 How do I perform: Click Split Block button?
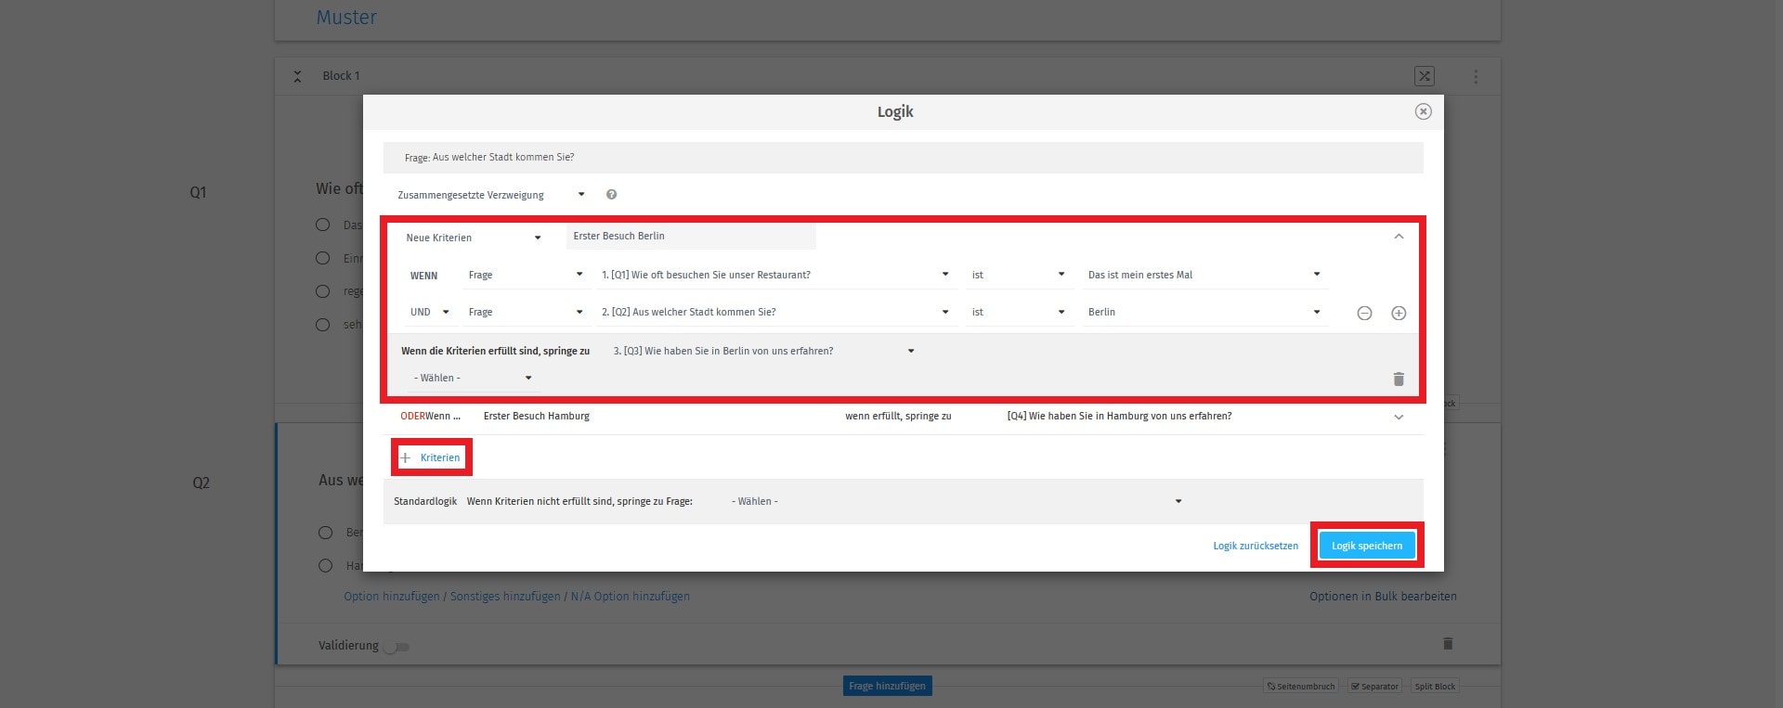pyautogui.click(x=1435, y=687)
